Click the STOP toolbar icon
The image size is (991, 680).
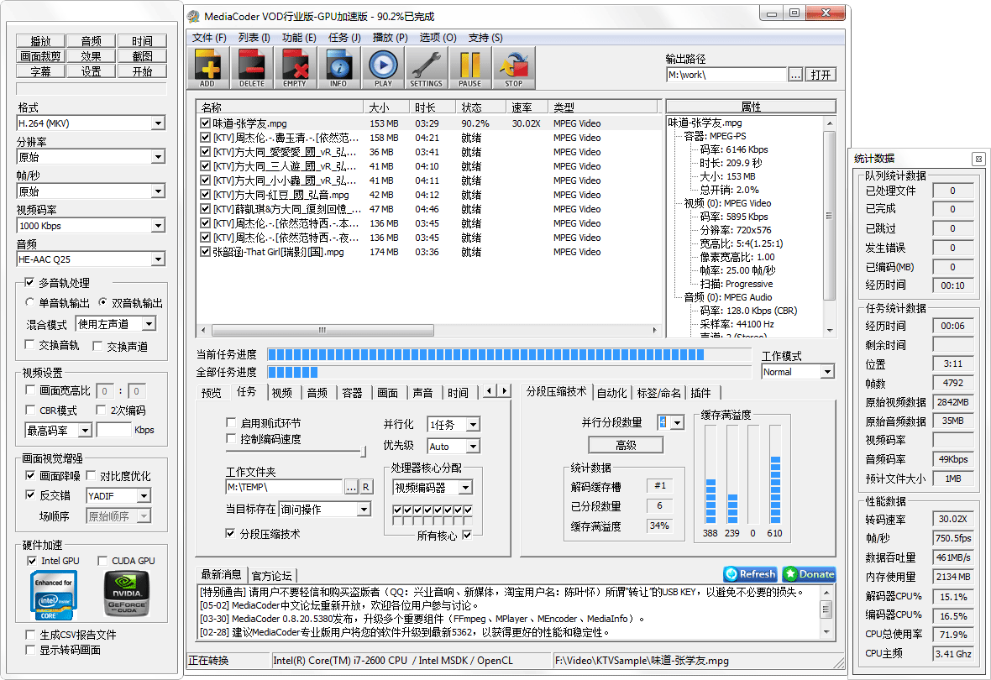click(514, 68)
